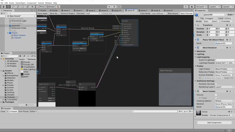Click the Pause button
The width and height of the screenshot is (235, 132).
pyautogui.click(x=114, y=7)
